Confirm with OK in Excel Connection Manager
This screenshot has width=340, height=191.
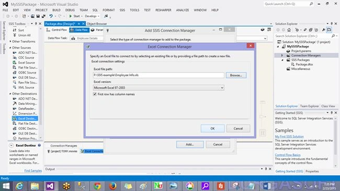click(x=212, y=128)
